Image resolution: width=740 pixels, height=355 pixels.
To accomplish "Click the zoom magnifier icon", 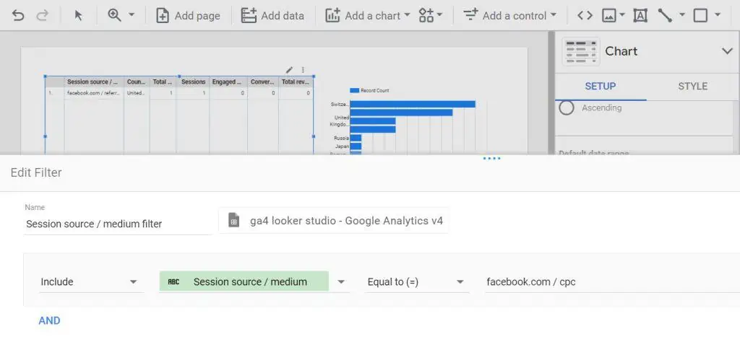I will coord(114,15).
